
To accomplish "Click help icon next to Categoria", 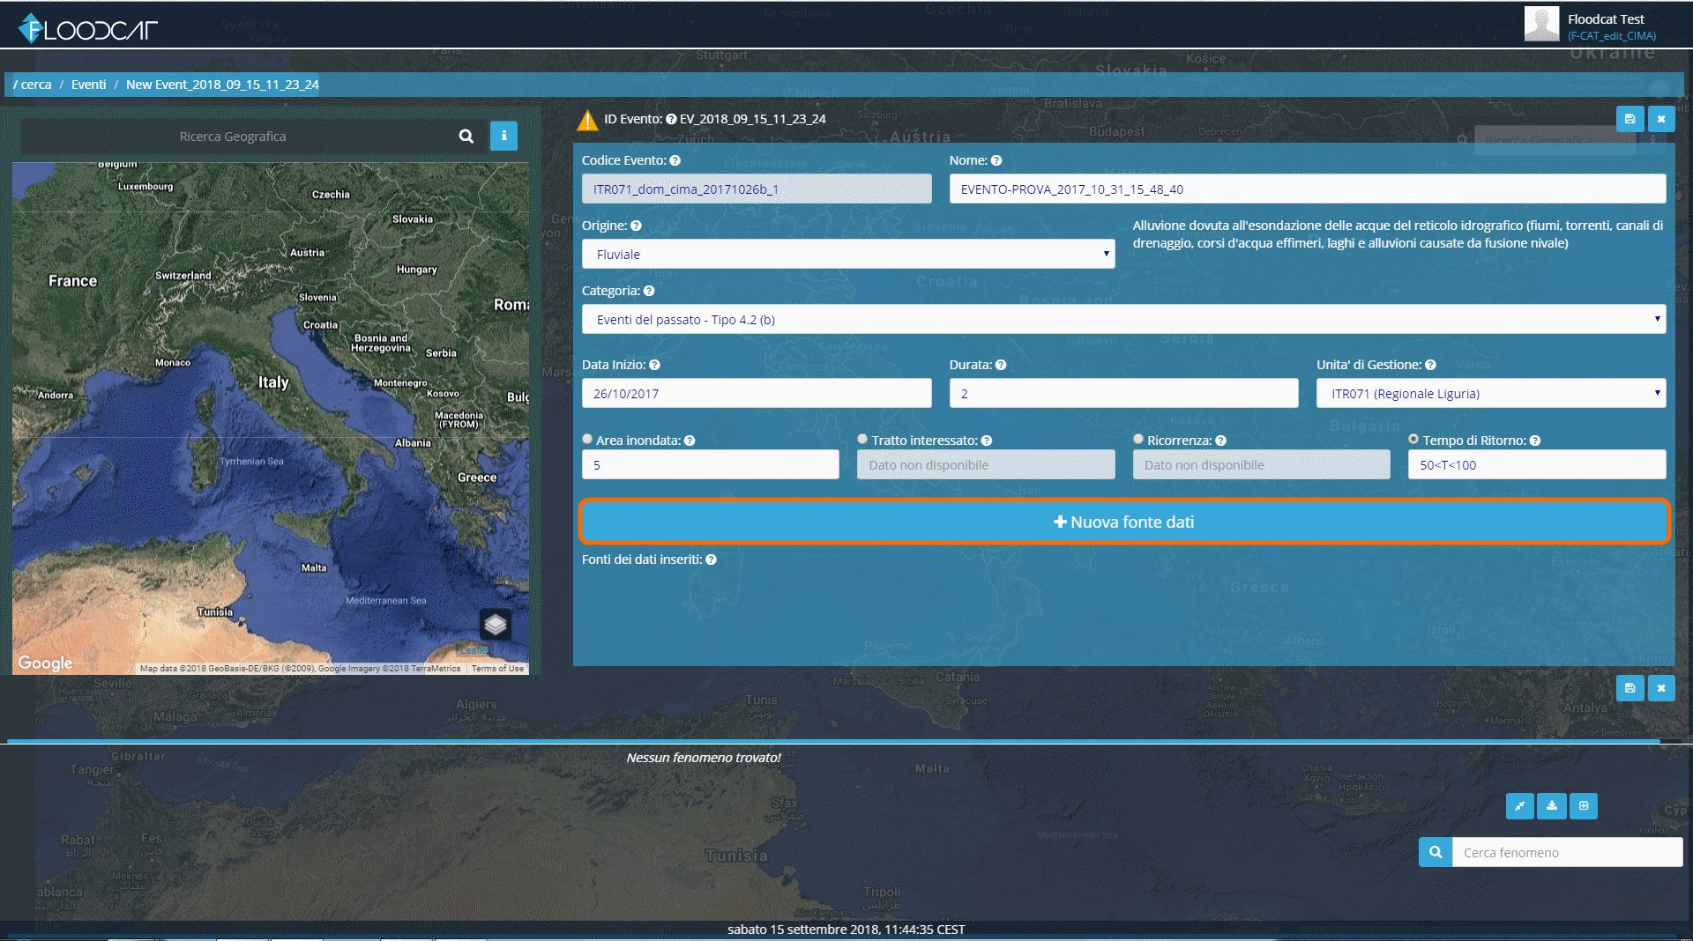I will click(x=649, y=291).
